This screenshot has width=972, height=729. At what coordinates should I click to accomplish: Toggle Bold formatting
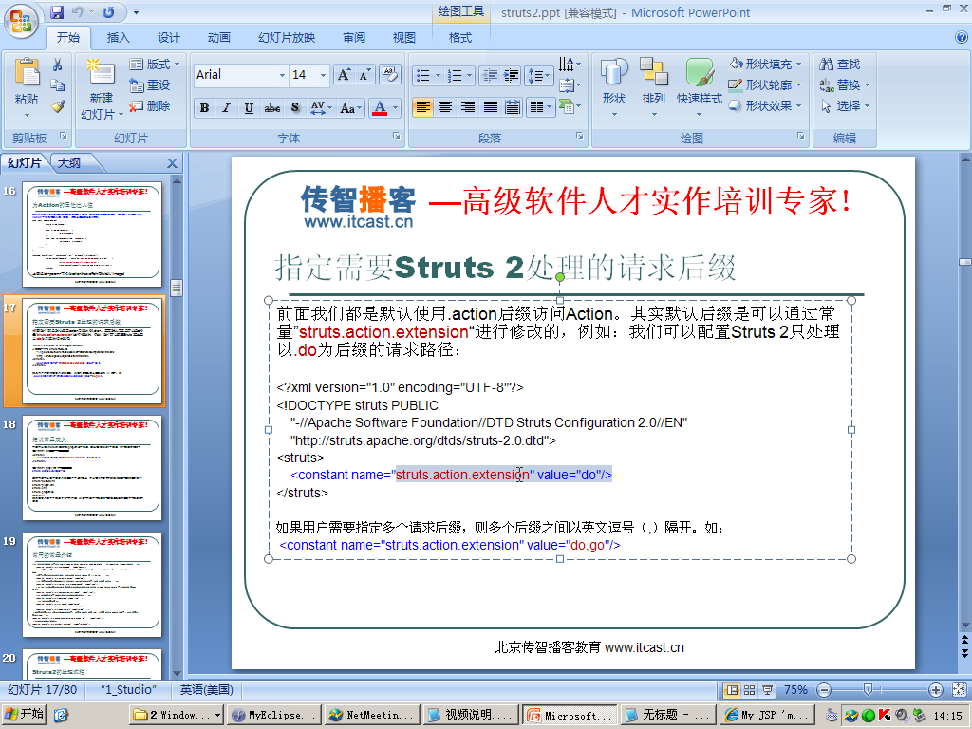pos(205,108)
